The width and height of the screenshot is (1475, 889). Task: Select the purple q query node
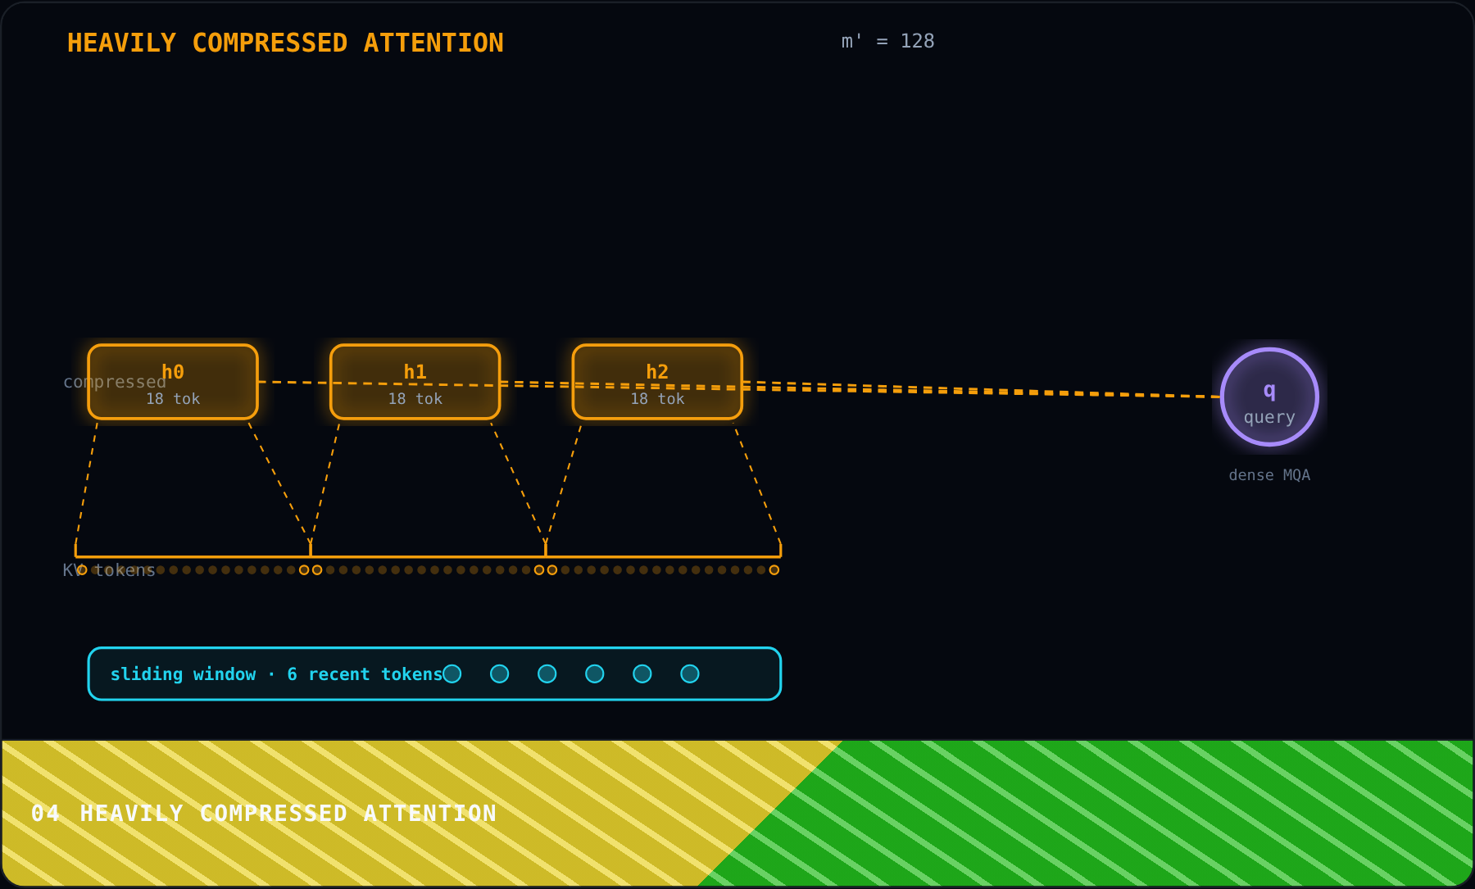[x=1269, y=397]
